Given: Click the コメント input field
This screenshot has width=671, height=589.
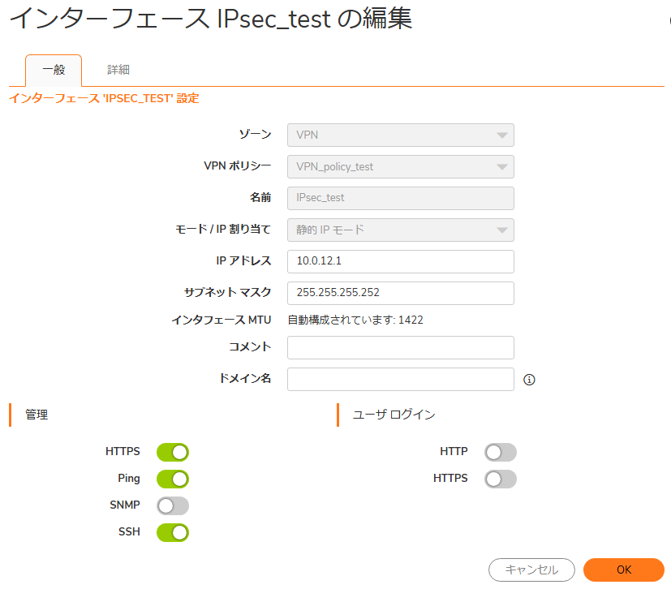Looking at the screenshot, I should click(401, 347).
